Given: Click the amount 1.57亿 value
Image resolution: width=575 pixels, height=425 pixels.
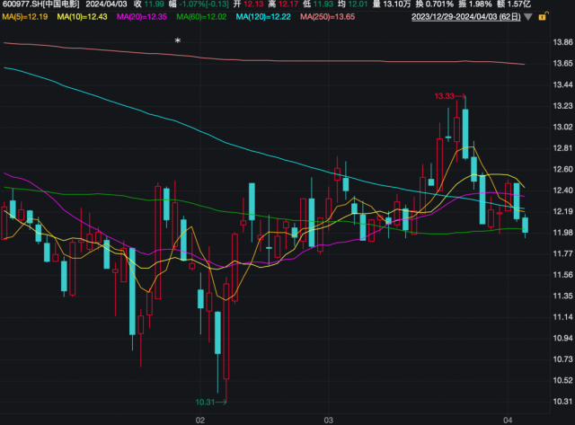Looking at the screenshot, I should (x=519, y=4).
